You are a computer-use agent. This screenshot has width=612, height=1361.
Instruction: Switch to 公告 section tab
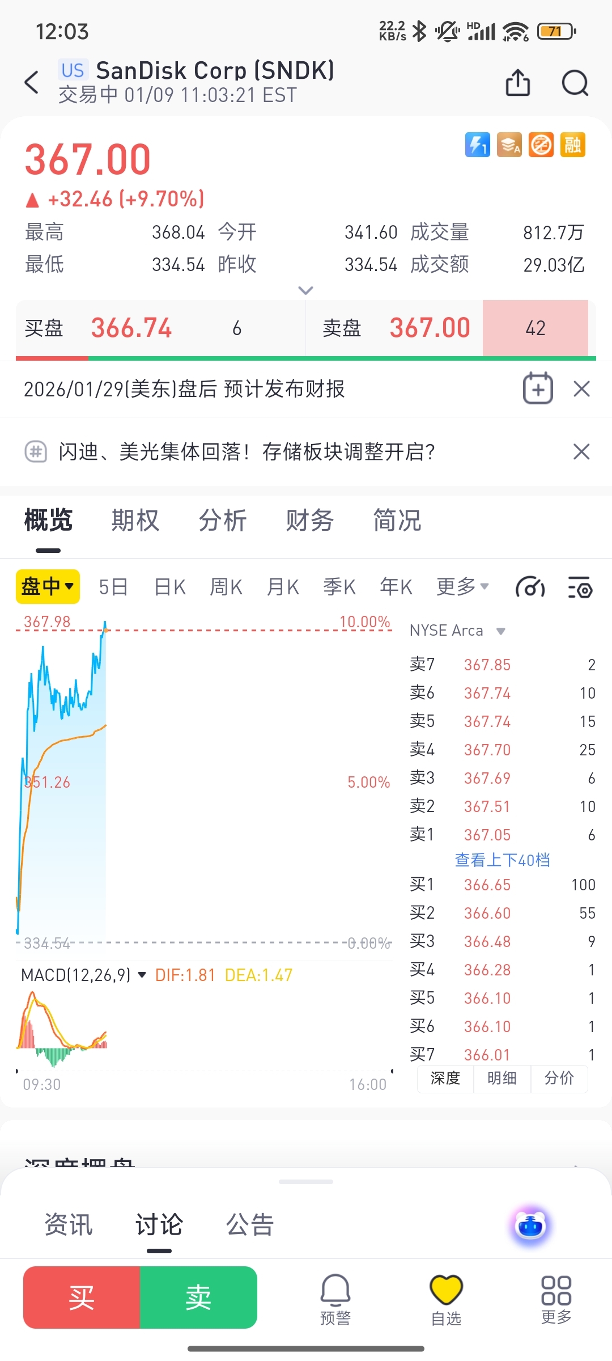[x=250, y=1224]
